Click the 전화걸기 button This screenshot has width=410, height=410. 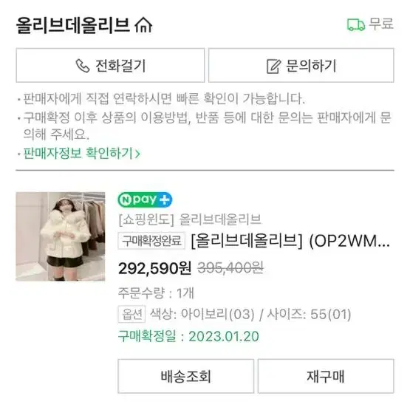coord(110,65)
